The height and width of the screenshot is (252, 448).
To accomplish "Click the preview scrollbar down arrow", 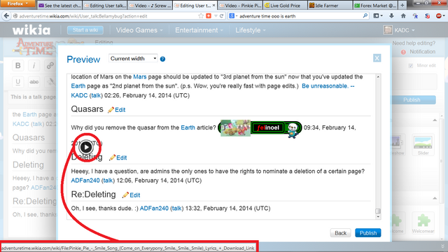I will click(x=378, y=217).
